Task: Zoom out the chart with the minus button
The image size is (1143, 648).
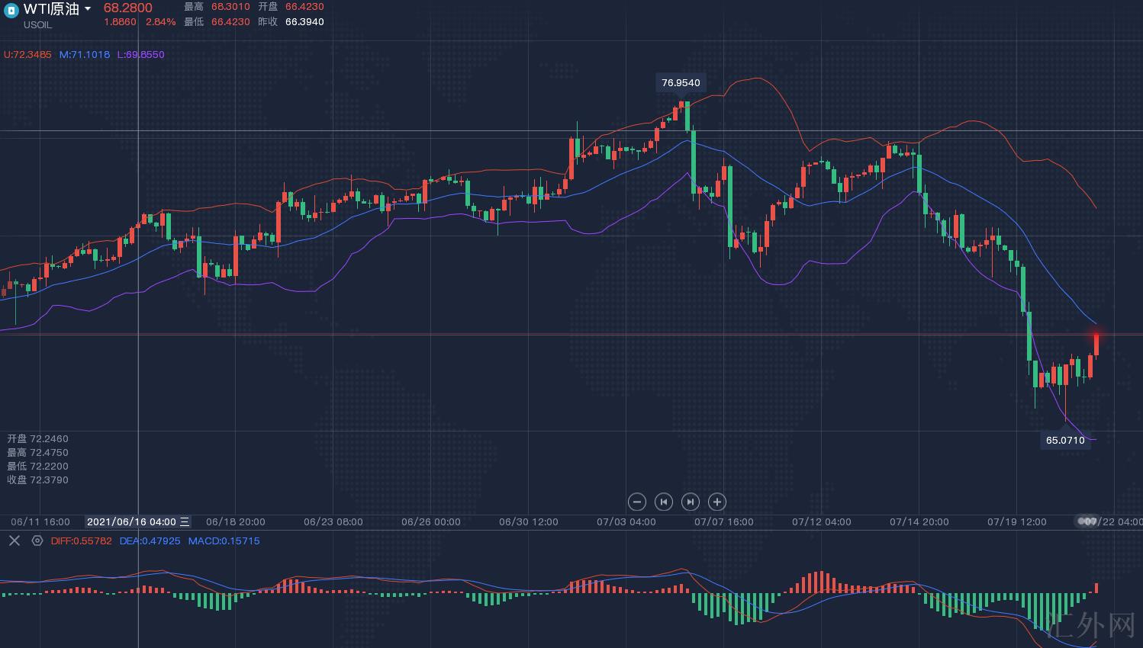Action: 637,502
